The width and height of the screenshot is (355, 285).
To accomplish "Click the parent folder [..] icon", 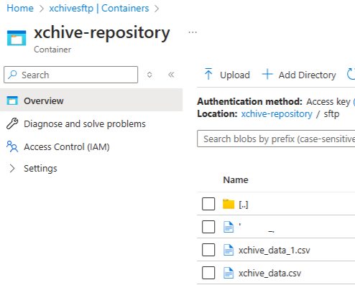I will [x=229, y=204].
